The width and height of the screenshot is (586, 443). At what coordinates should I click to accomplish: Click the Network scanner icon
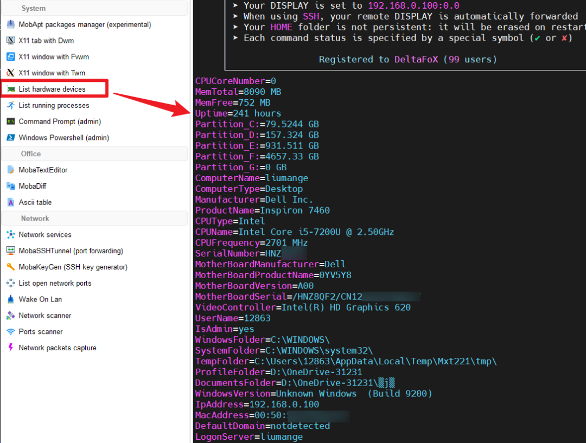click(11, 315)
